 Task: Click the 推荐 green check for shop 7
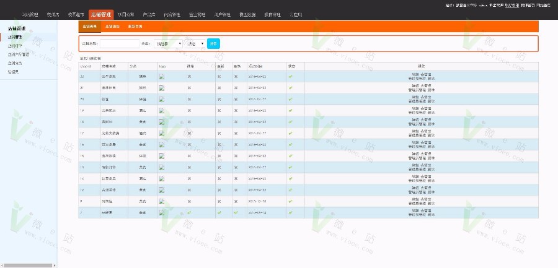(189, 212)
